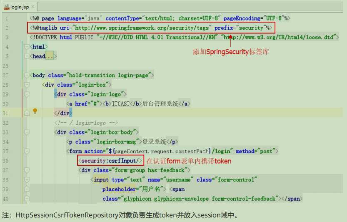Click line number 26 in the gutter

[5, 66]
